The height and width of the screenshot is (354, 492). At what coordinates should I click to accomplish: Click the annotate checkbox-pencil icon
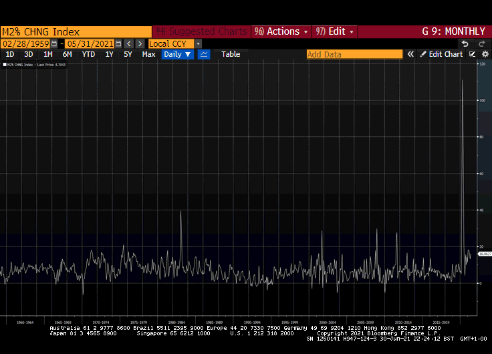pyautogui.click(x=473, y=54)
